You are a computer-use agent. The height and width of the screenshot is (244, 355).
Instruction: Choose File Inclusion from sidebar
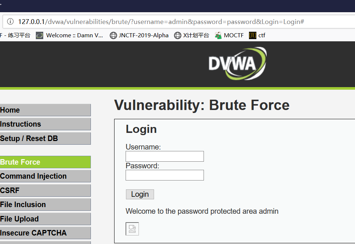(x=45, y=205)
